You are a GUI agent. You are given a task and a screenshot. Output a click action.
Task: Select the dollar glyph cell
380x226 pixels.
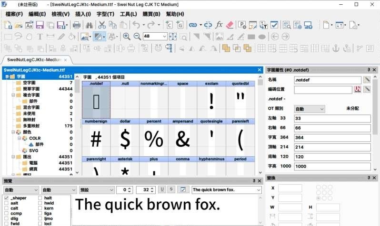pyautogui.click(x=125, y=138)
